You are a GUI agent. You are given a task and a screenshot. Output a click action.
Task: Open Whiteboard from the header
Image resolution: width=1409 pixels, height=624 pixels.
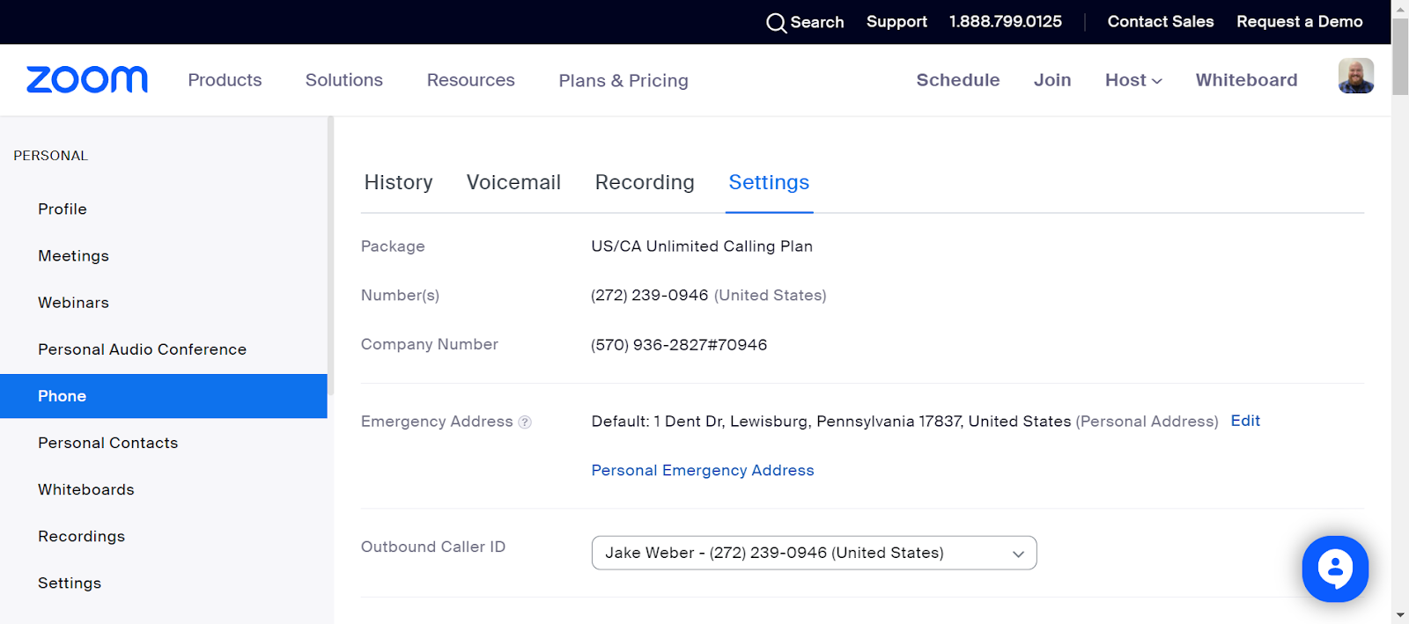(1246, 80)
